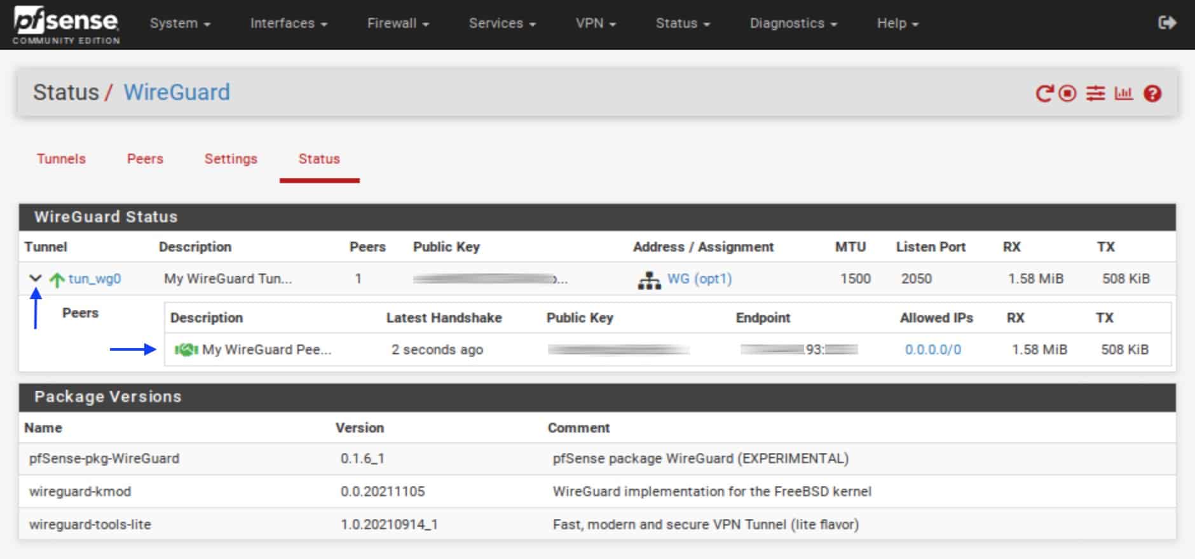Click the tunnel peers count 1
The image size is (1195, 559).
click(358, 279)
